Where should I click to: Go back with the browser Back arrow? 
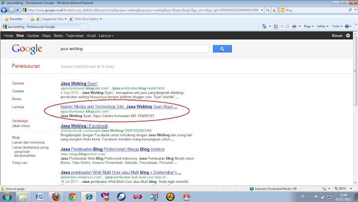[4, 10]
